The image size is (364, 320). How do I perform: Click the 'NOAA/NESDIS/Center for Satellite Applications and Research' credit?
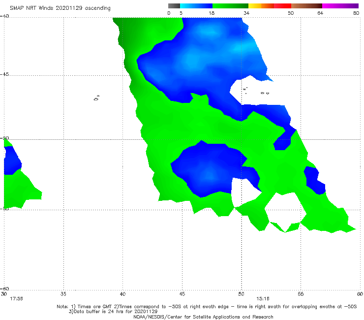[203, 317]
